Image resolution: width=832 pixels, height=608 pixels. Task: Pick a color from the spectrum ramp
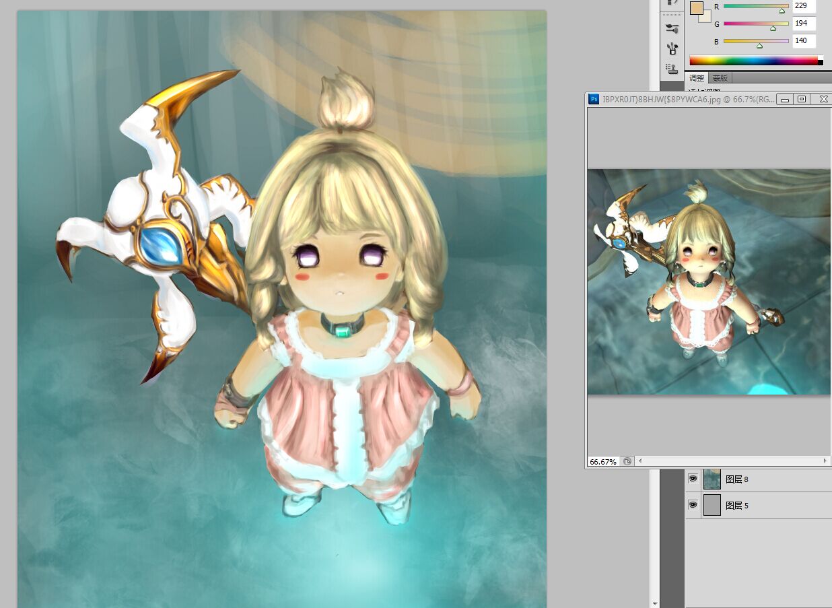[754, 61]
